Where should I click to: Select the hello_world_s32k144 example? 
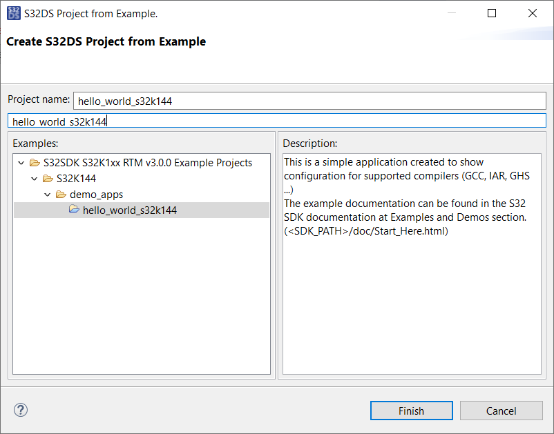point(130,210)
